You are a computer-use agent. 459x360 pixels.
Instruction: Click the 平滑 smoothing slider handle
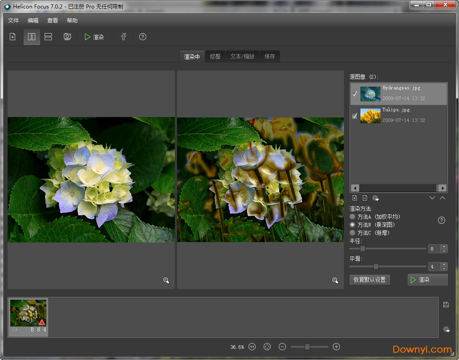pyautogui.click(x=376, y=267)
